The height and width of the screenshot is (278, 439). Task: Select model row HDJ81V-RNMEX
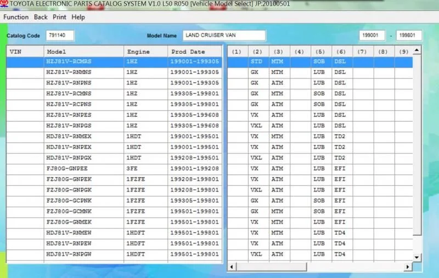[x=115, y=137]
